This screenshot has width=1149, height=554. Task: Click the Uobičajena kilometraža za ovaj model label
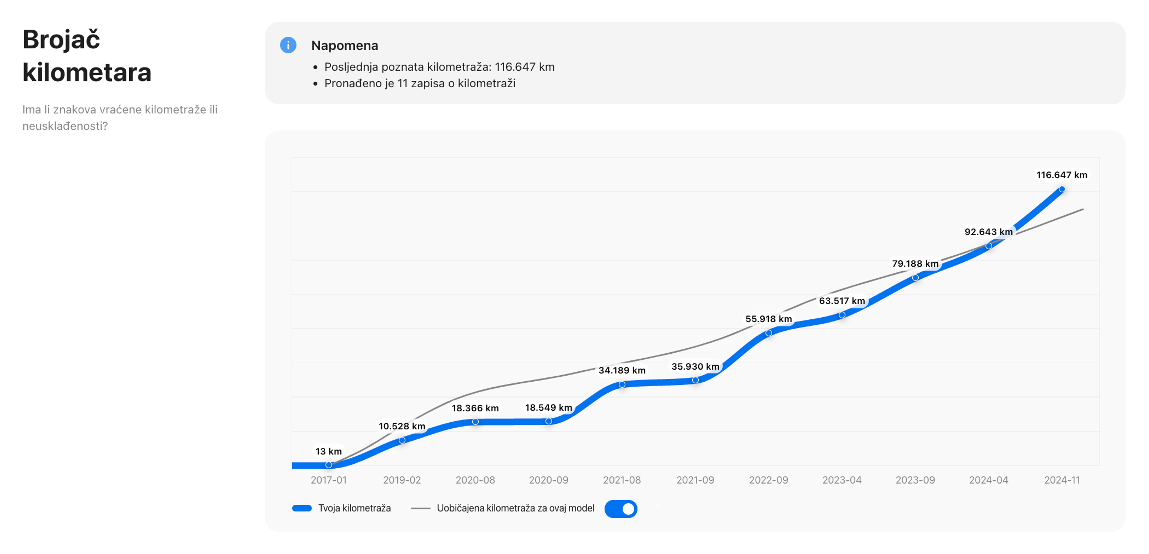click(515, 508)
